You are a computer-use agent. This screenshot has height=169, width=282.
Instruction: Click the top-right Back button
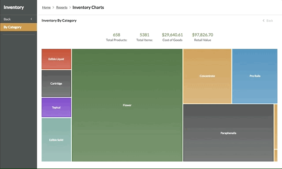[267, 21]
